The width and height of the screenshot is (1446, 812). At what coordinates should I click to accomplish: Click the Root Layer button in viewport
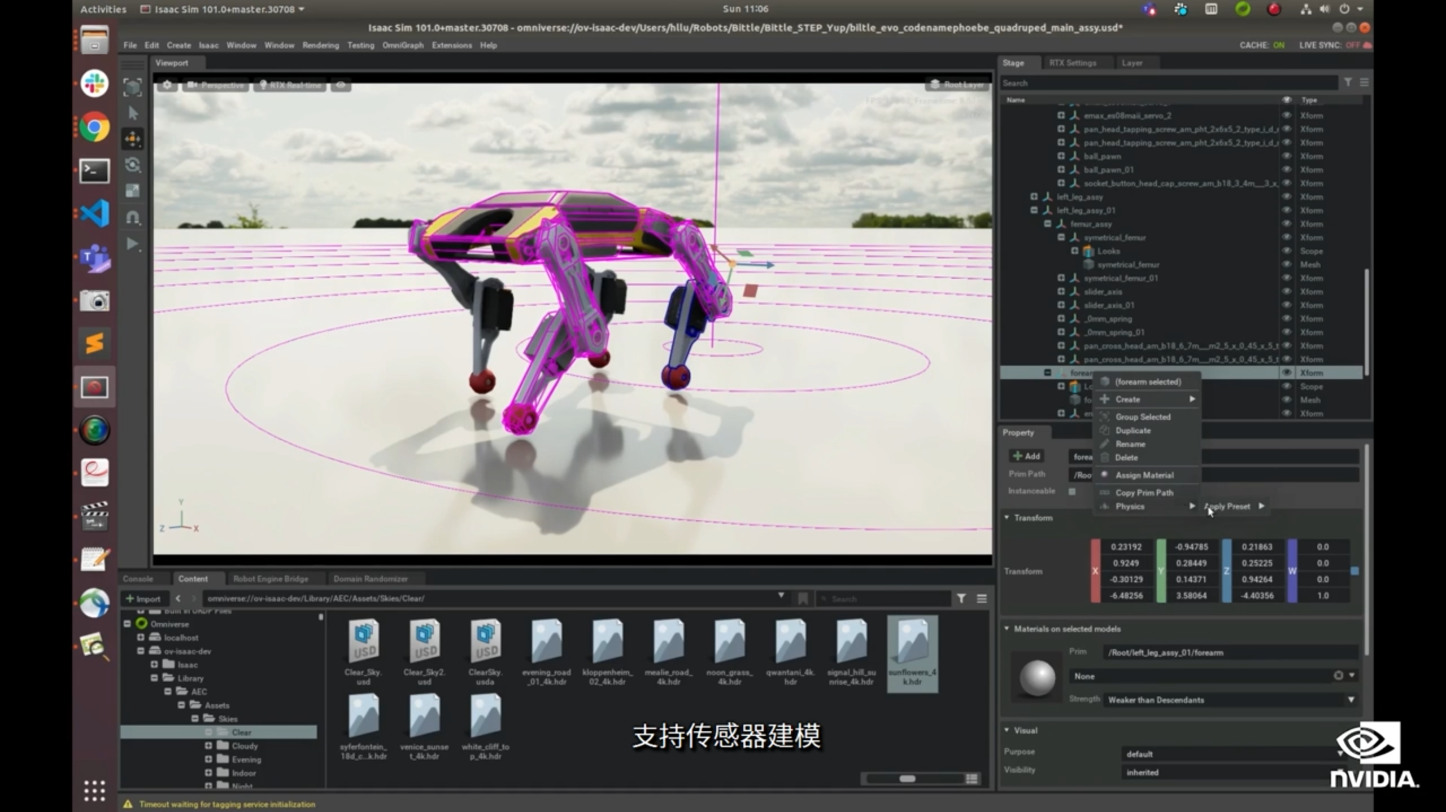point(957,85)
